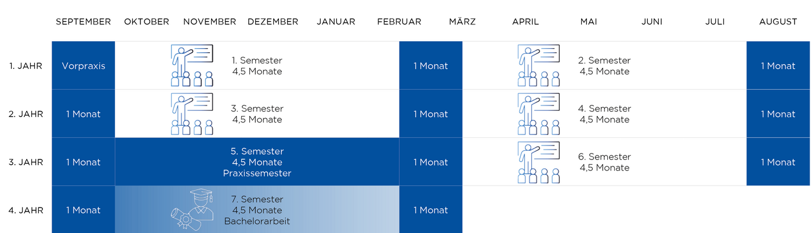812x233 pixels.
Task: Click the 1 Monat September block in 3. Jahr
Action: pos(84,162)
